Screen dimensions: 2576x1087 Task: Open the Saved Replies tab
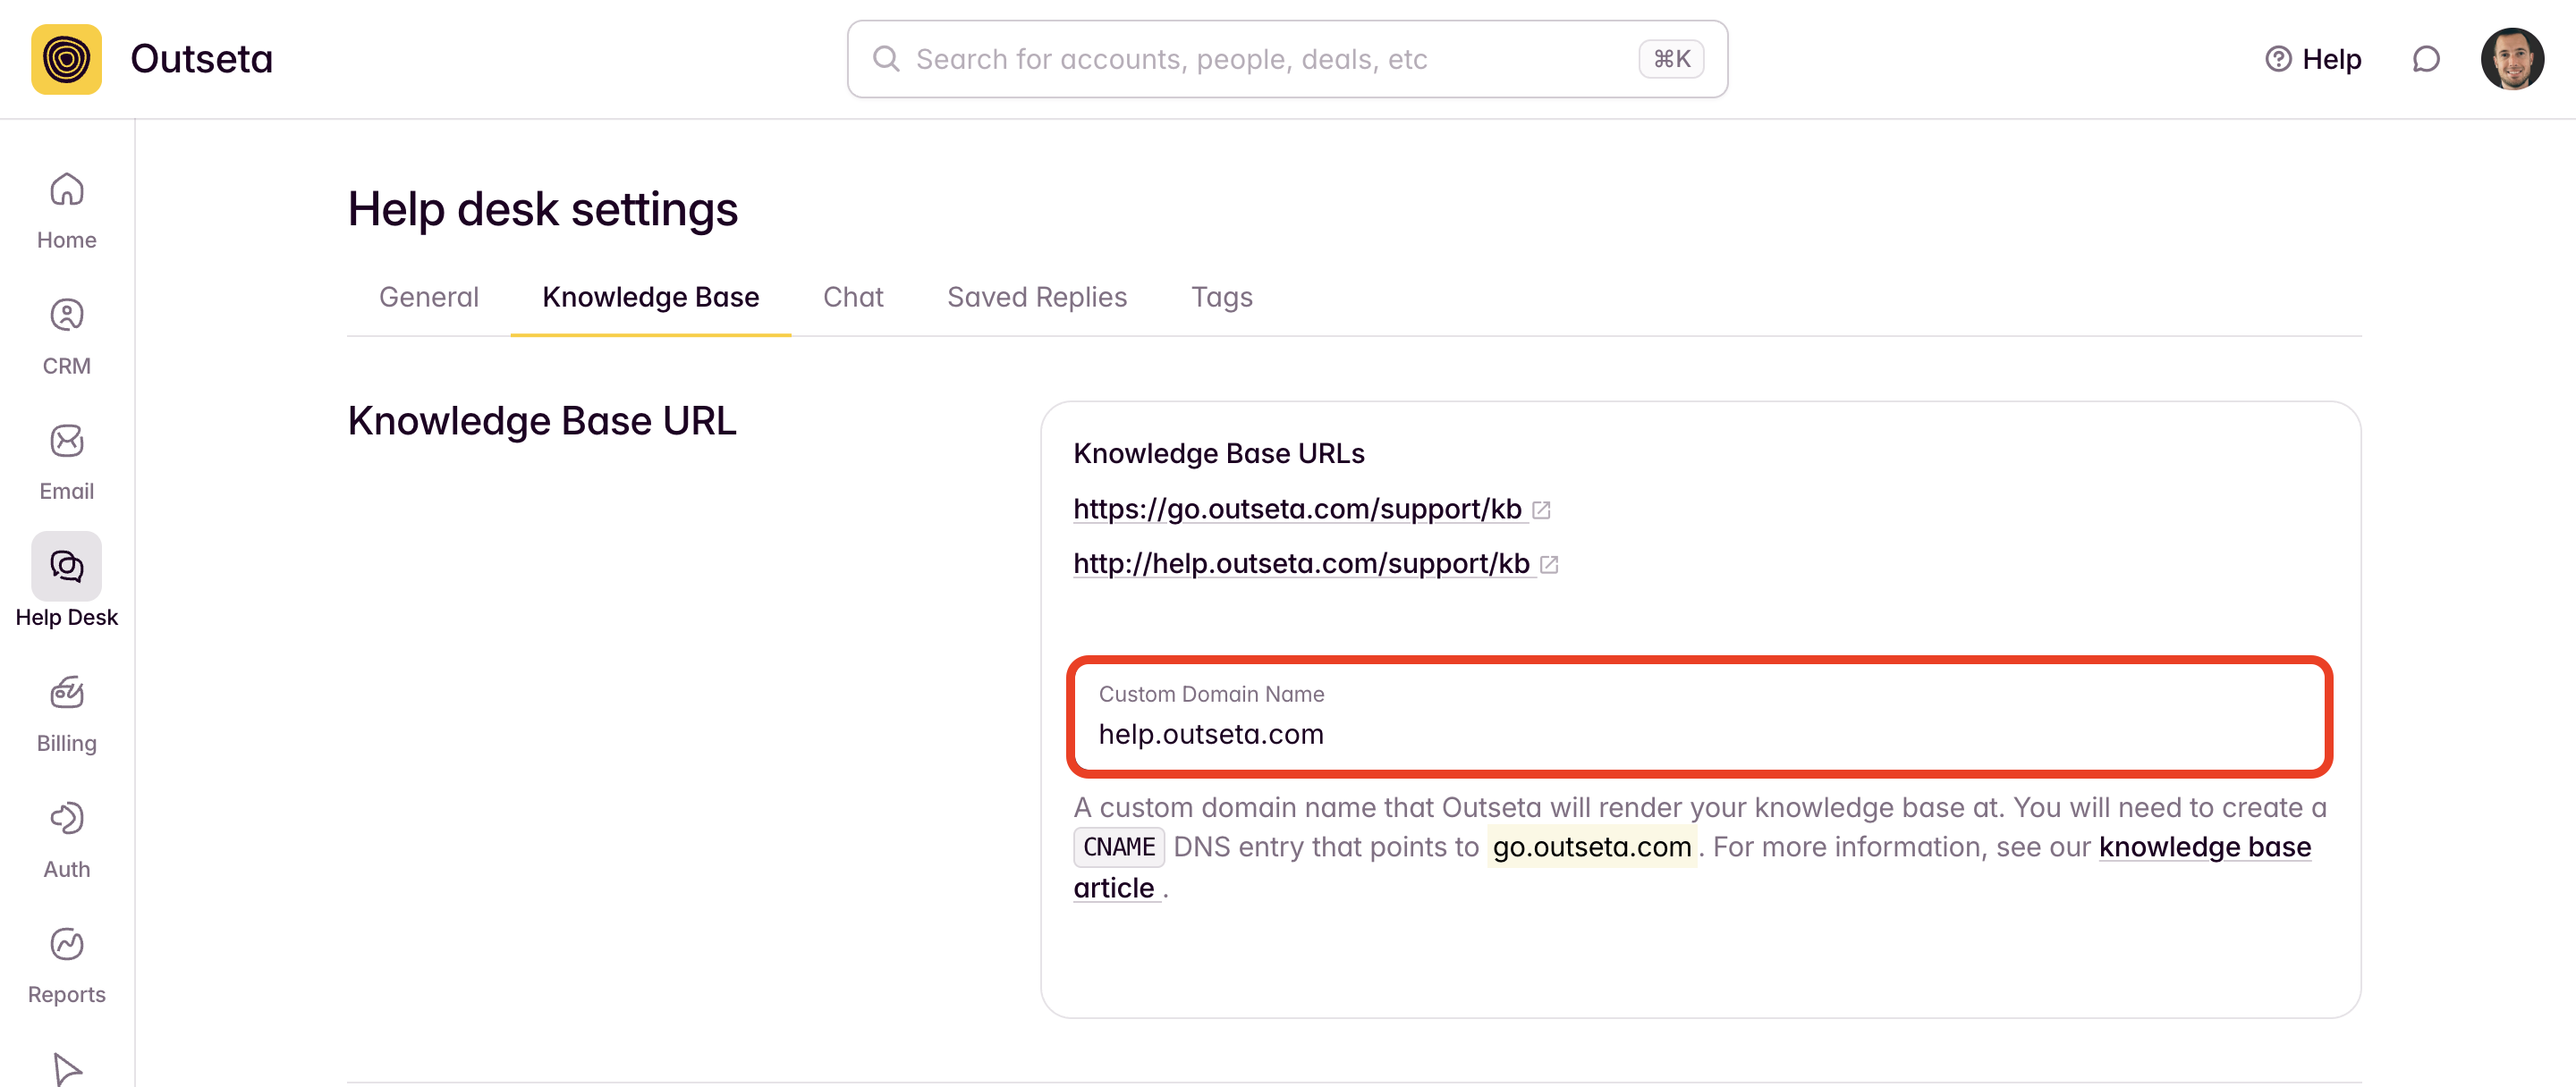click(x=1036, y=297)
